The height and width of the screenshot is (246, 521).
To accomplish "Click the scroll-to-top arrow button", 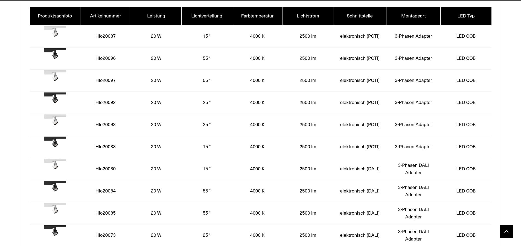I will coord(506,232).
